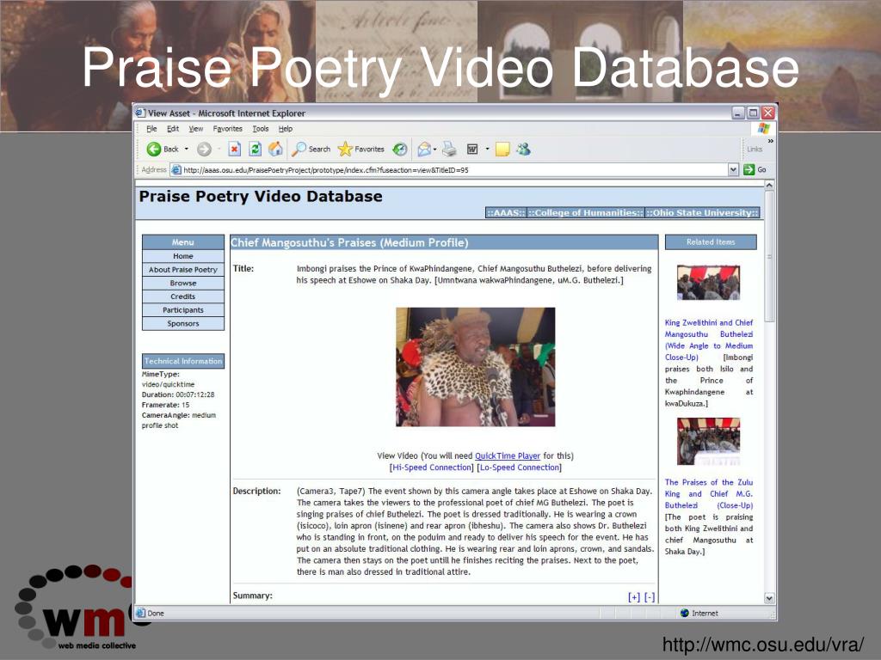
Task: Click the ::College of Humanities:: link
Action: tap(585, 213)
